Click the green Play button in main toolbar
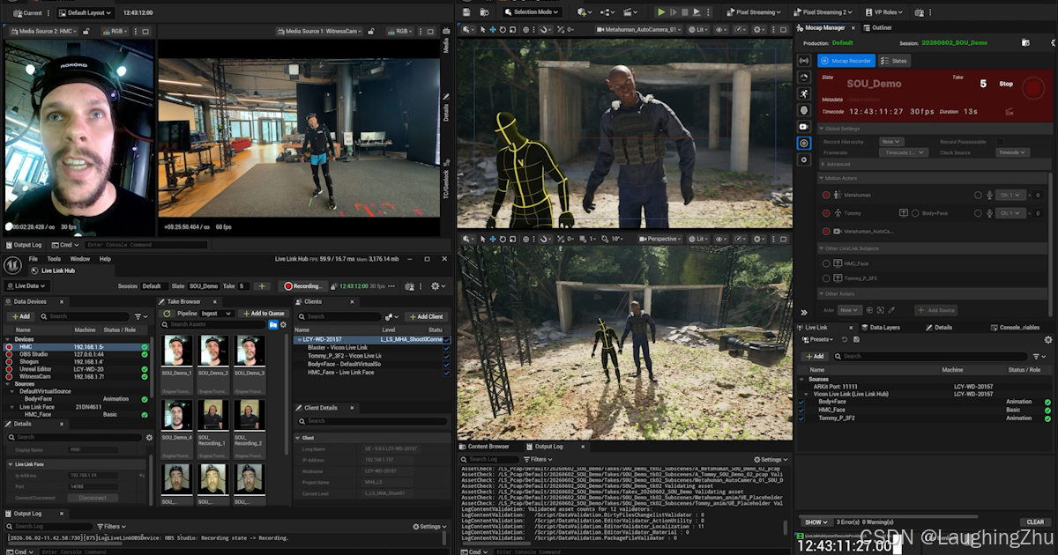Screen dimensions: 1058x555 tap(661, 12)
